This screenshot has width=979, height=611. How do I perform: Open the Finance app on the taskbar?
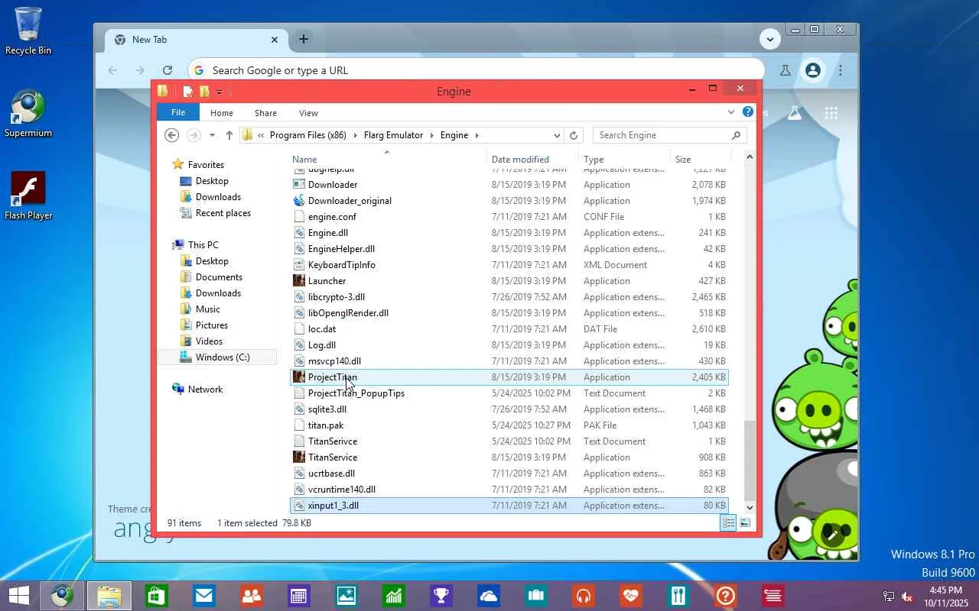(x=393, y=596)
